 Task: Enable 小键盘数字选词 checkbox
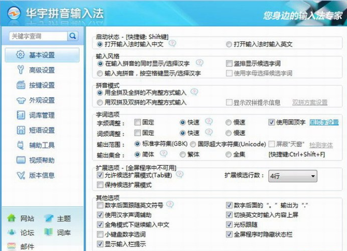(100, 234)
